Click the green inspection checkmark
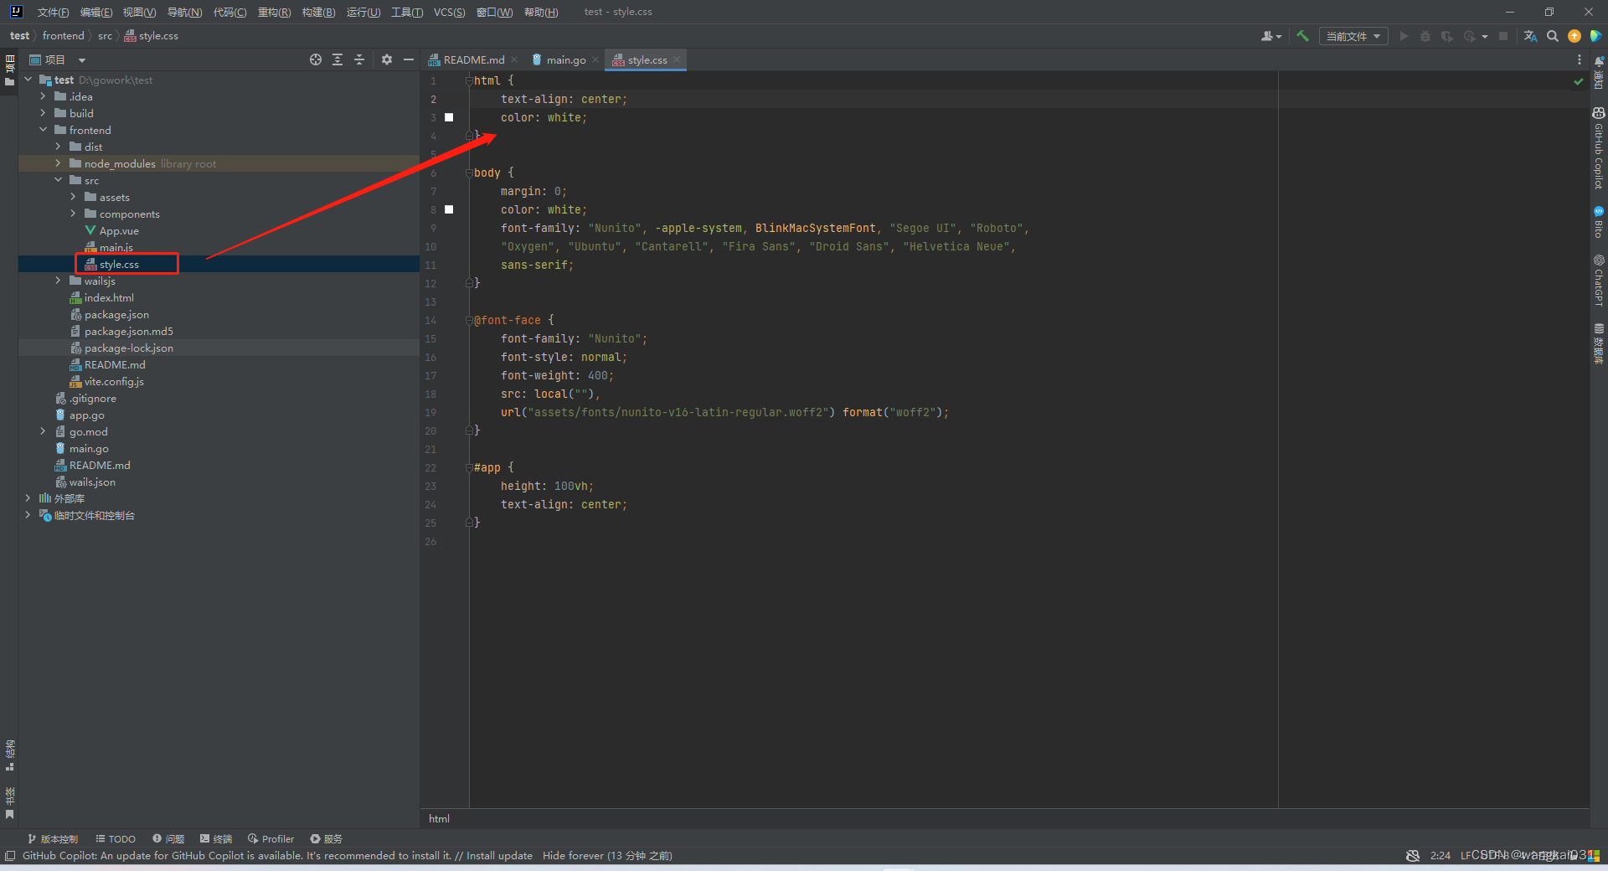The height and width of the screenshot is (871, 1608). [x=1579, y=81]
